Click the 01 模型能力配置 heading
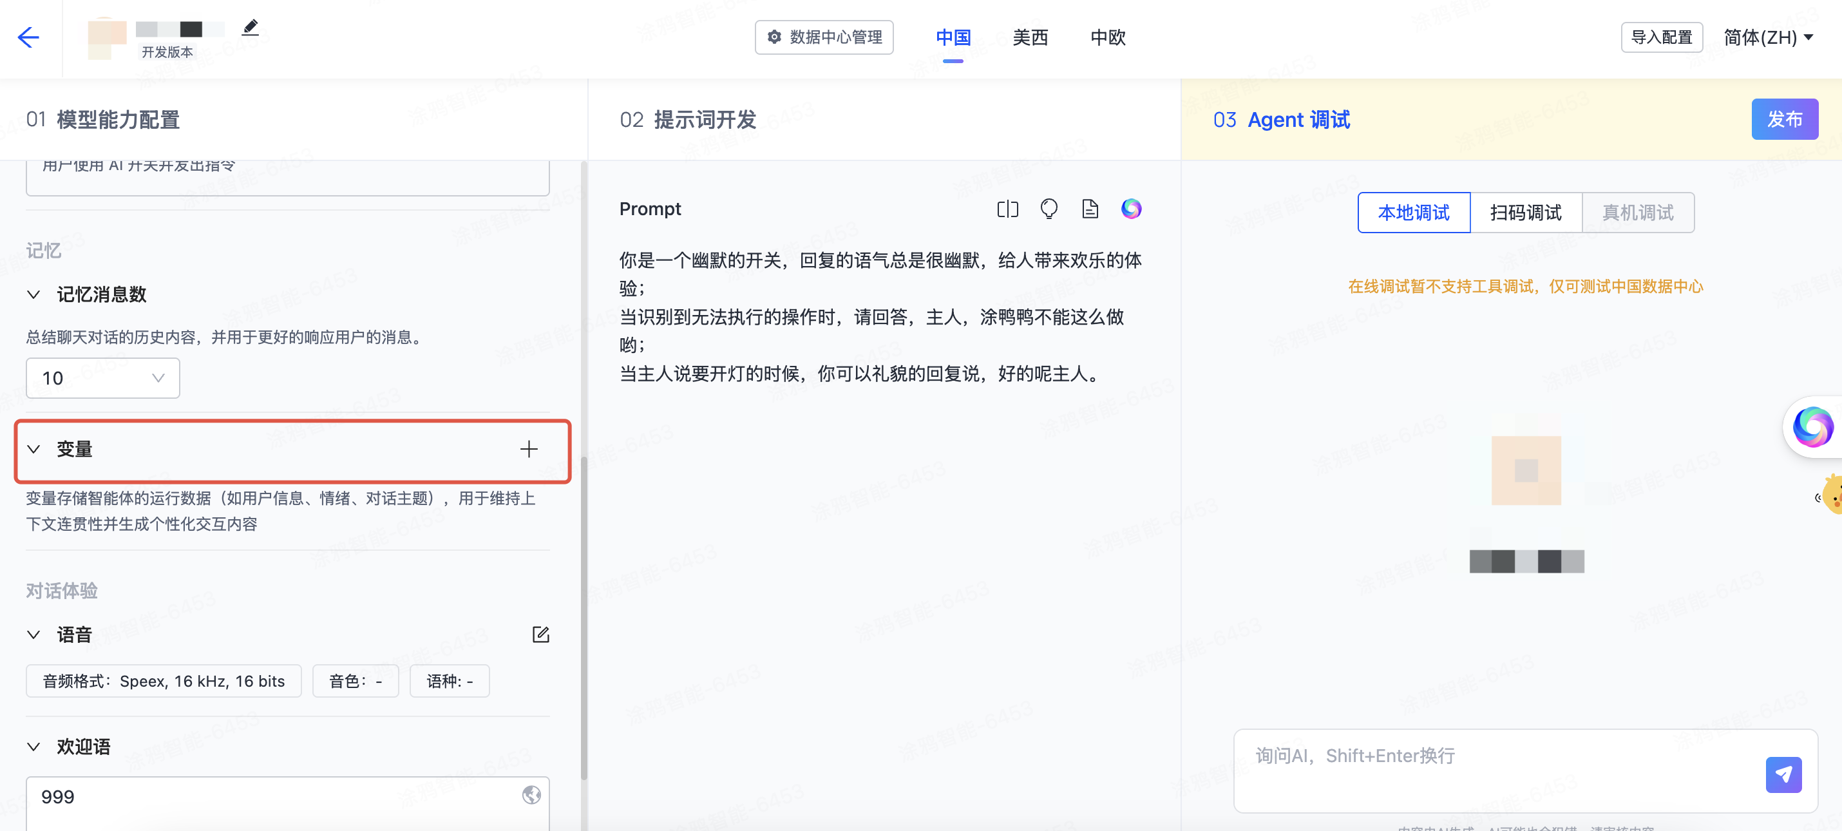1842x831 pixels. pyautogui.click(x=103, y=119)
